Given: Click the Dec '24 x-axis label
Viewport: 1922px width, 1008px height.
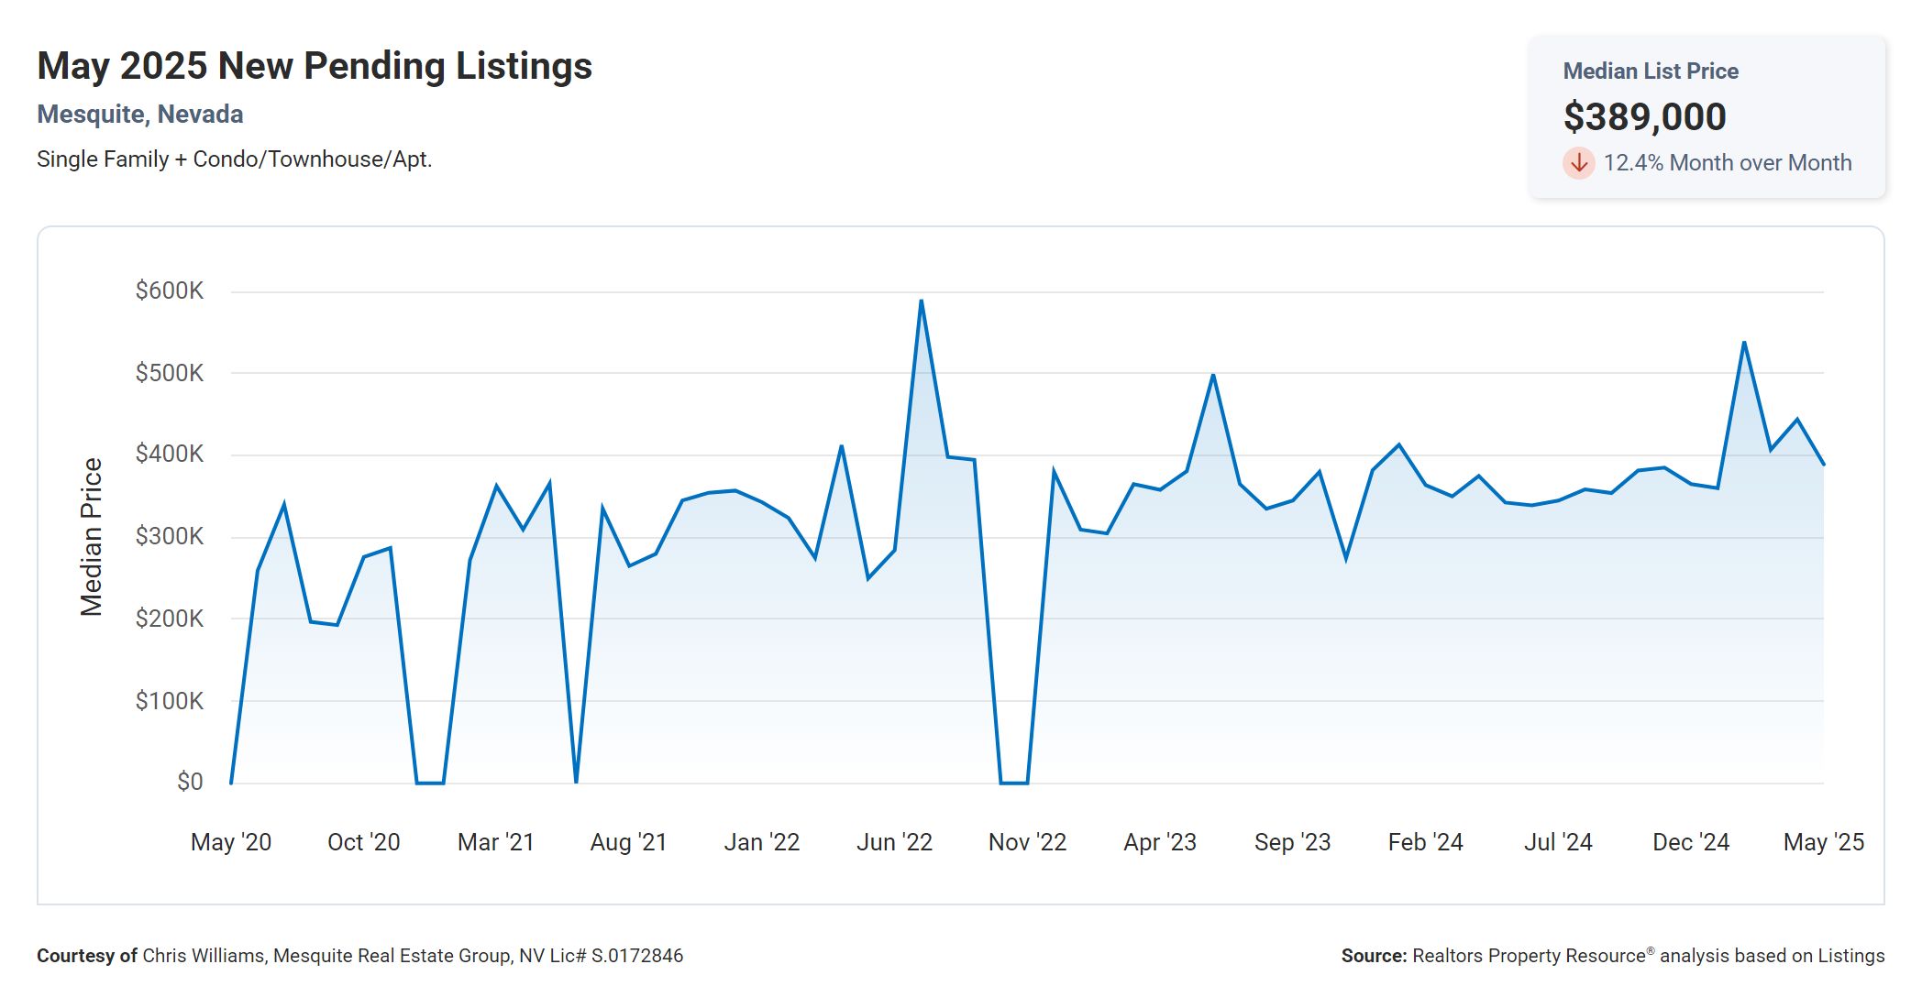Looking at the screenshot, I should (1691, 842).
